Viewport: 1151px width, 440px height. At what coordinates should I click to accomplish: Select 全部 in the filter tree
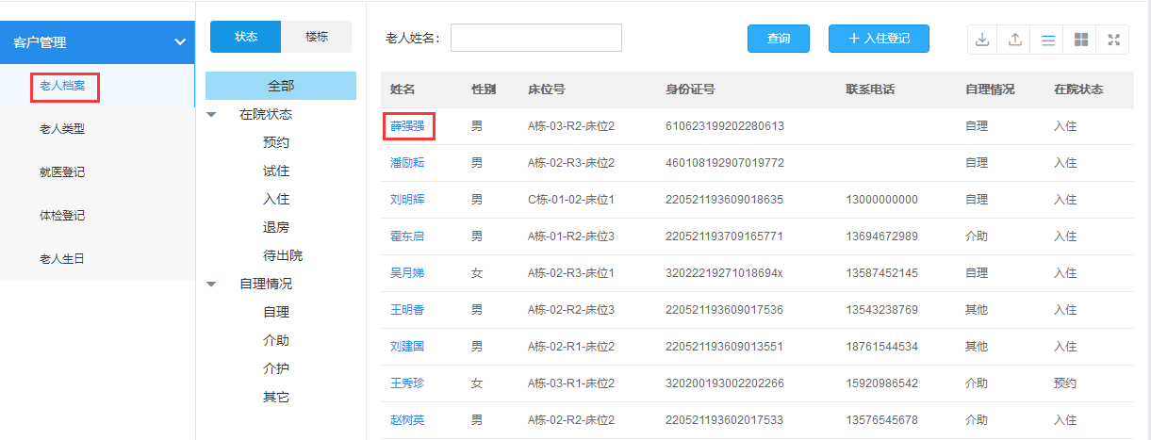[281, 86]
